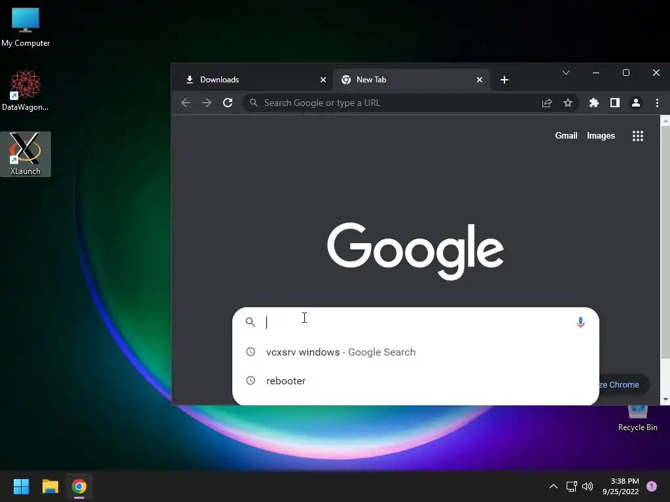This screenshot has height=502, width=670.
Task: Open the notification badge in the taskbar
Action: 652,486
